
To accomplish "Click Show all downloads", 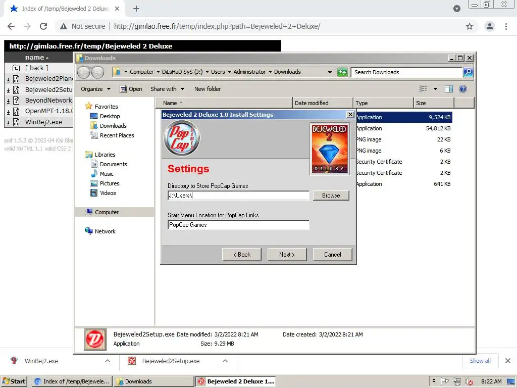I will (480, 361).
